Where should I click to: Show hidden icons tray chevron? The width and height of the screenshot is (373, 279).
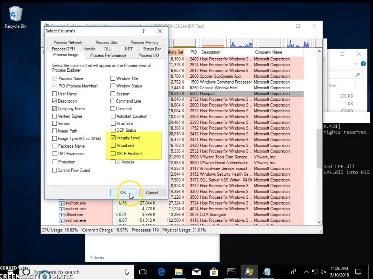(x=306, y=272)
